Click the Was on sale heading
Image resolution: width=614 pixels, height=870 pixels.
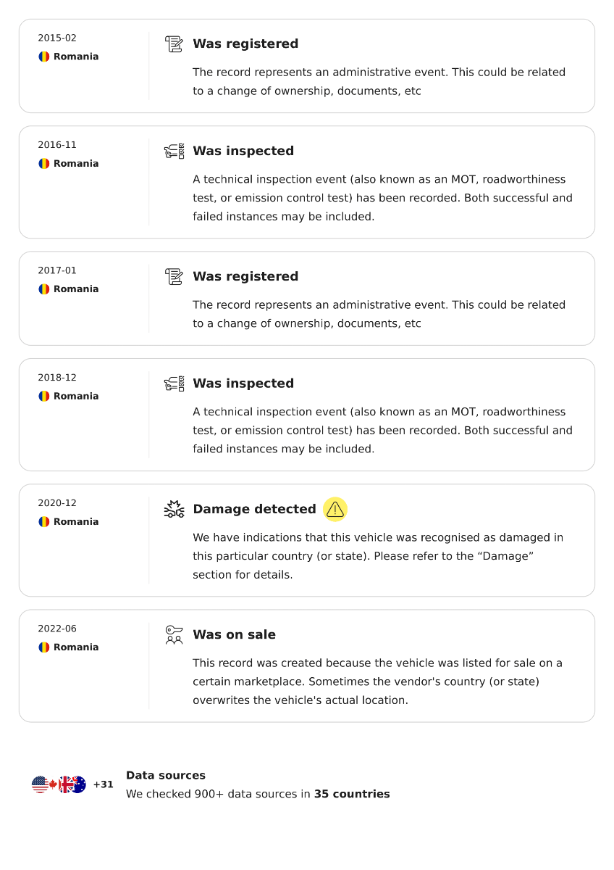click(x=234, y=635)
